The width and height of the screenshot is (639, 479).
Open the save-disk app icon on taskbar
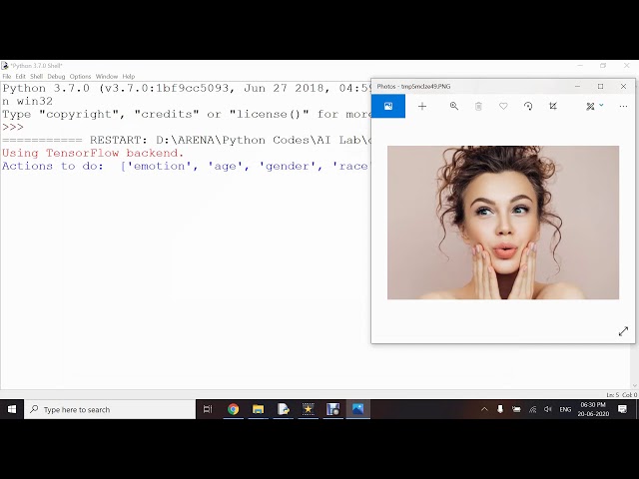[332, 409]
